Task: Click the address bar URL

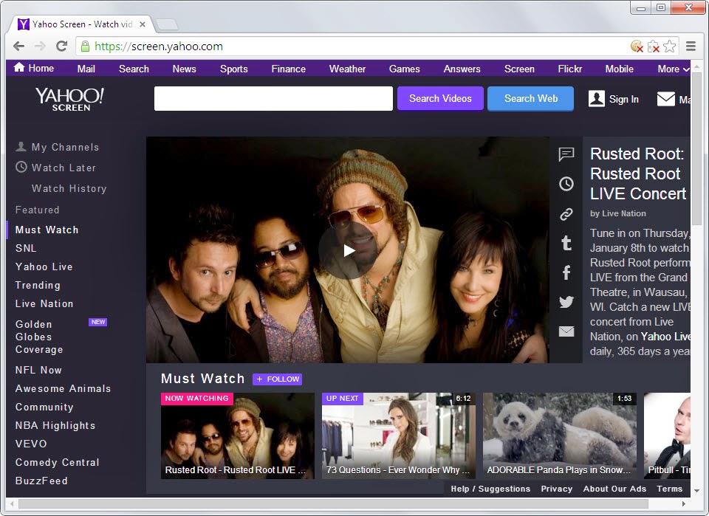Action: (158, 46)
